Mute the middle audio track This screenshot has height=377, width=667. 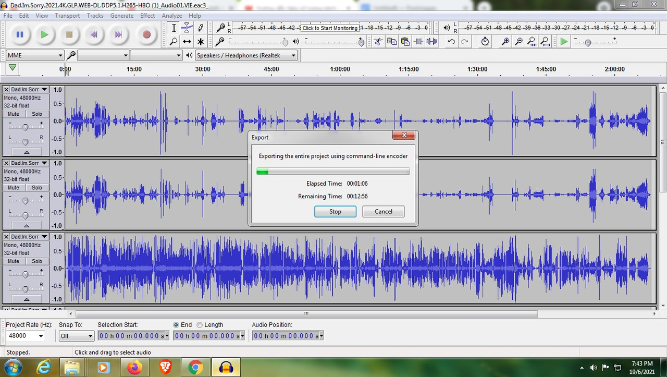point(14,187)
